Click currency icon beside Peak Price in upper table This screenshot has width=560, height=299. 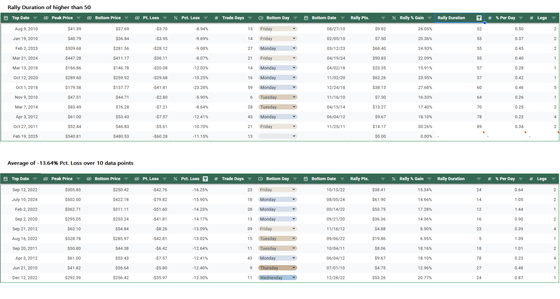[x=46, y=18]
